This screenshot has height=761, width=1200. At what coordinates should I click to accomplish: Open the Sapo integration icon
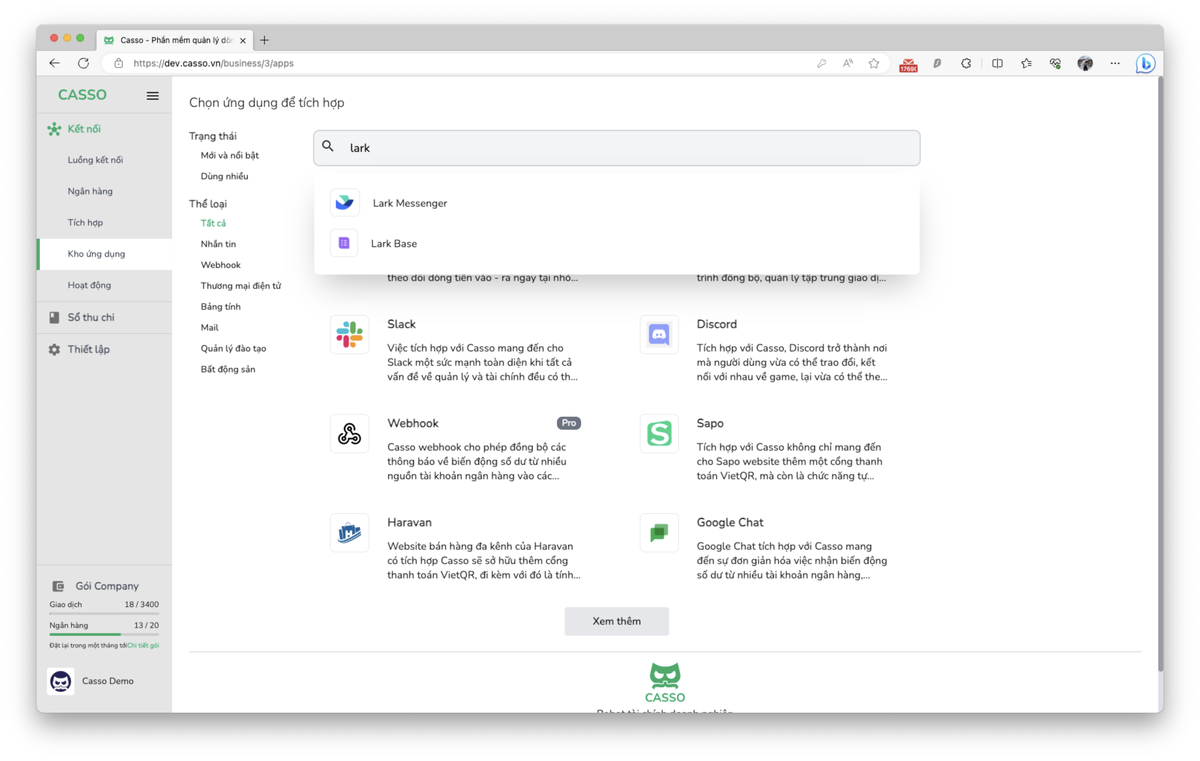pyautogui.click(x=659, y=434)
